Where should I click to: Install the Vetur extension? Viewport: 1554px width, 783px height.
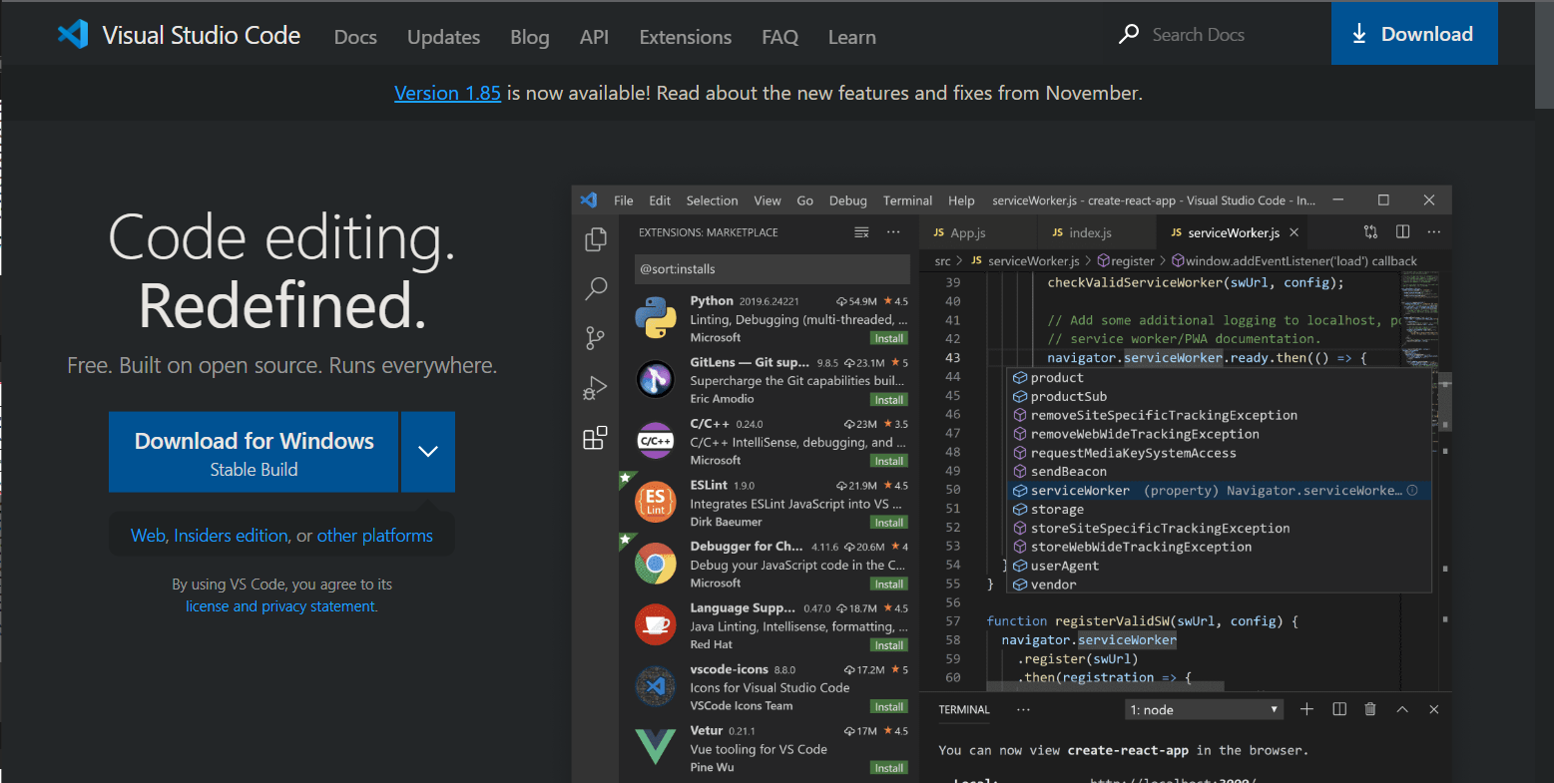click(x=888, y=768)
